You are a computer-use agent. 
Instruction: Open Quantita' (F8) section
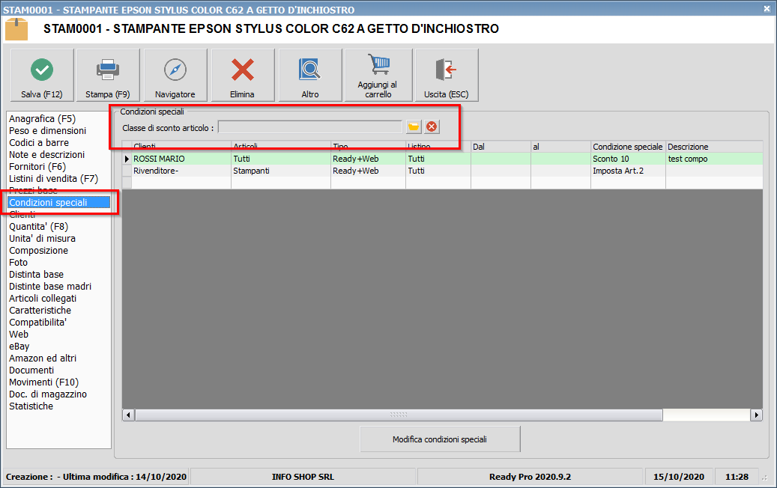[x=39, y=226]
